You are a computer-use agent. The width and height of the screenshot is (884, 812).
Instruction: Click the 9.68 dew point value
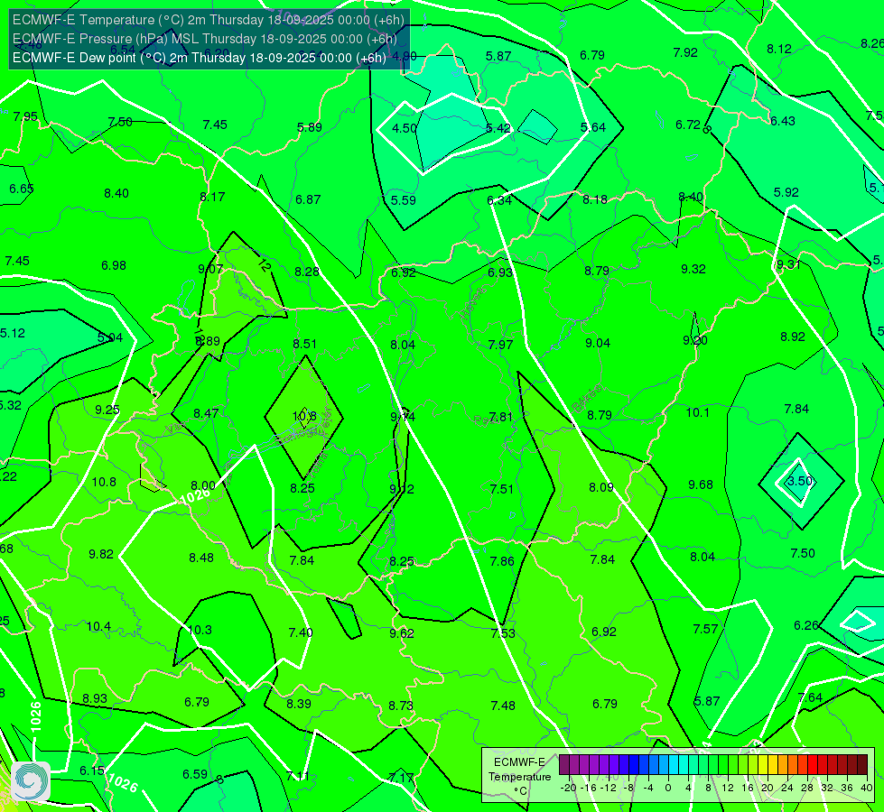click(x=700, y=484)
